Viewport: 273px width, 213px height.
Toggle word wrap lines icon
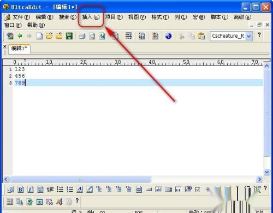click(128, 36)
